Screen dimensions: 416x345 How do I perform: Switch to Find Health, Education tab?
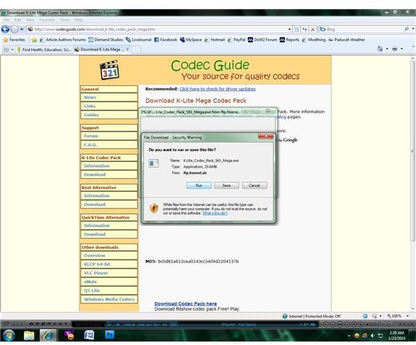click(44, 50)
